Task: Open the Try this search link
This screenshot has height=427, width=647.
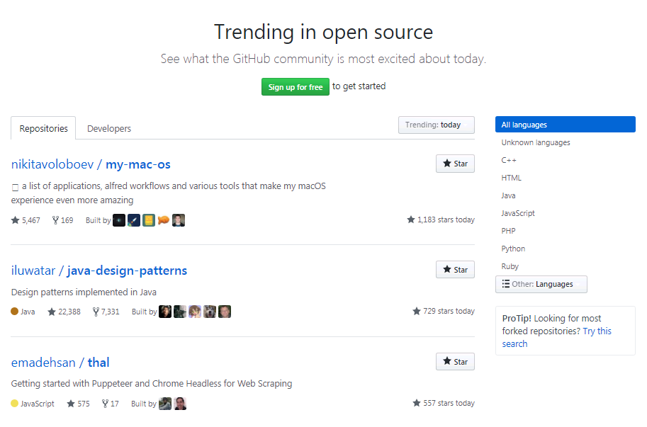Action: (x=597, y=330)
